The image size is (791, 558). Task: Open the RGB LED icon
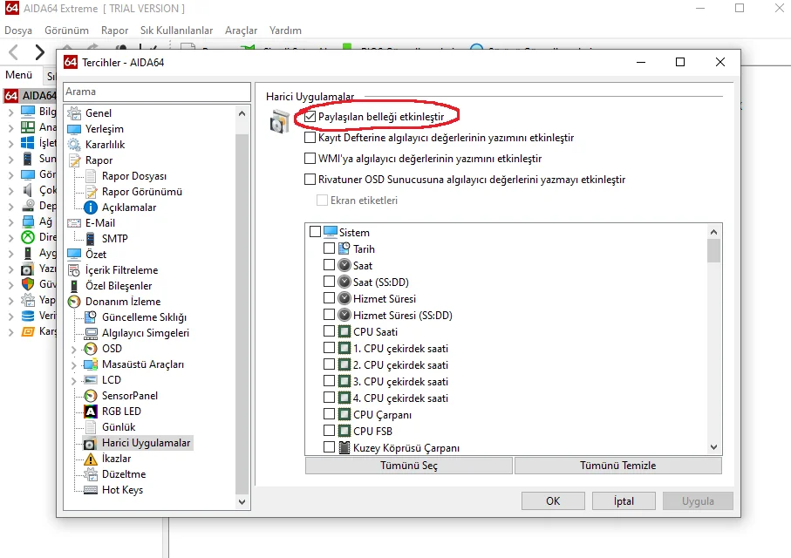coord(91,412)
